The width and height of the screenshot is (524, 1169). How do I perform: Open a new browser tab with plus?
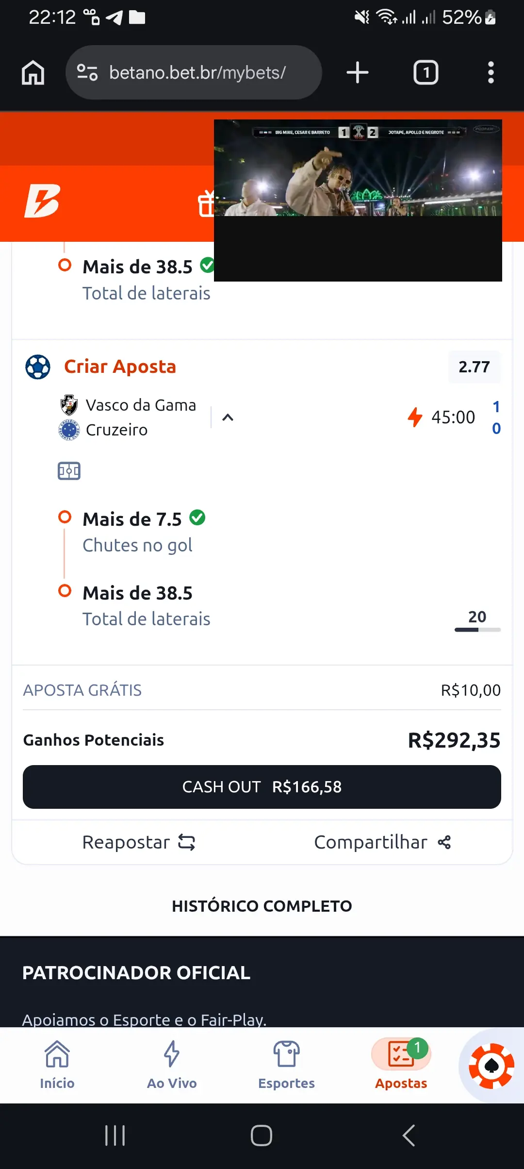click(x=358, y=73)
